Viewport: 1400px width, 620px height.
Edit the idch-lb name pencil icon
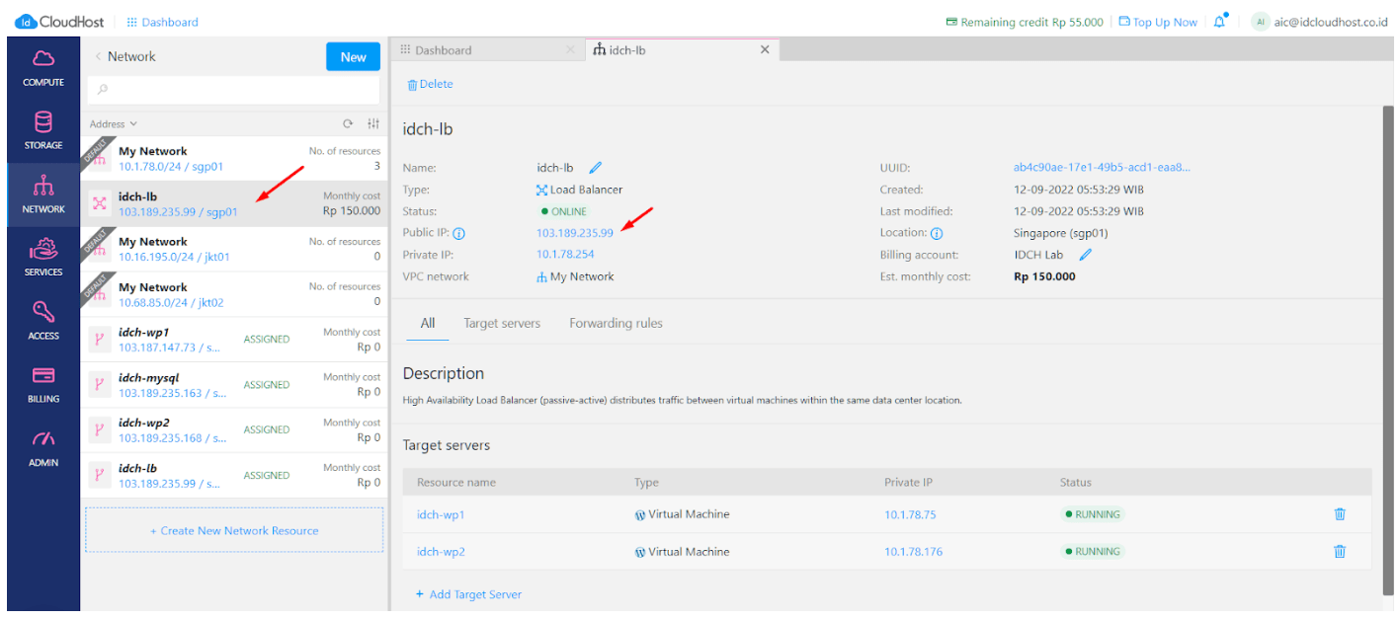[x=595, y=168]
